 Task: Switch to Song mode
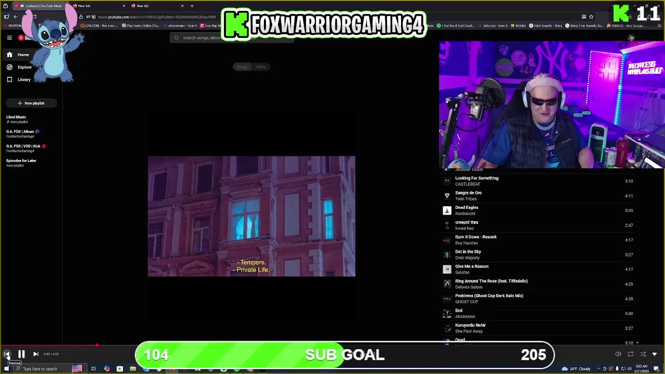(x=242, y=67)
